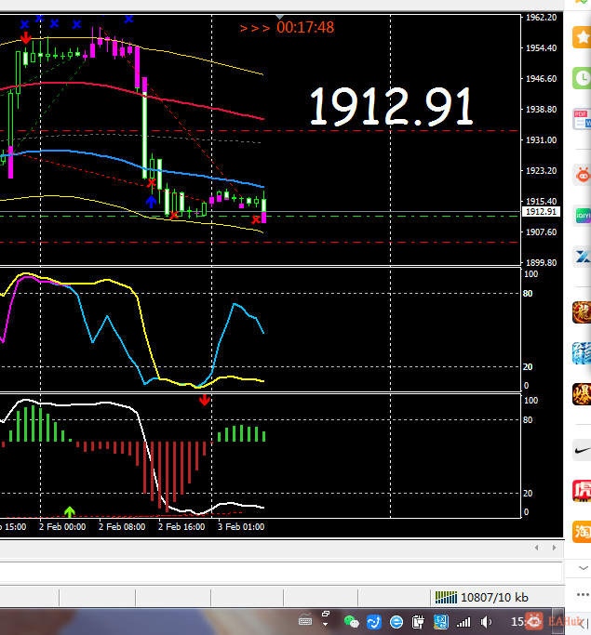
Task: Open the speaker volume tray icon
Action: pos(486,622)
